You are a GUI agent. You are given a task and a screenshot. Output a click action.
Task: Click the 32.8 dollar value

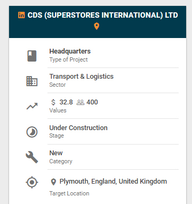pyautogui.click(x=66, y=102)
